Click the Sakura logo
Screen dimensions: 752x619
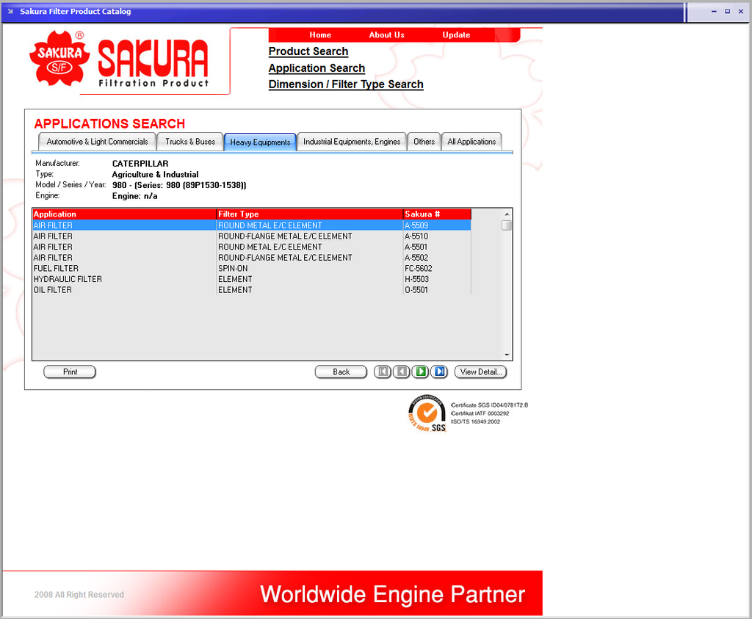[x=120, y=59]
